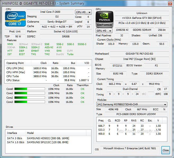
Task: Click the RAS column header in modules table
Action: click(x=134, y=121)
